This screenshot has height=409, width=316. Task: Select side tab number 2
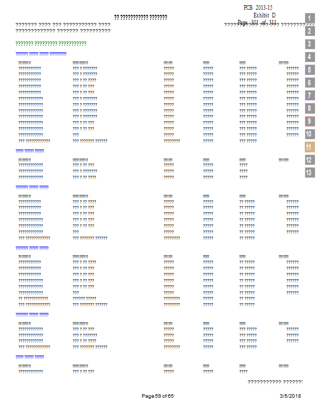pyautogui.click(x=309, y=31)
